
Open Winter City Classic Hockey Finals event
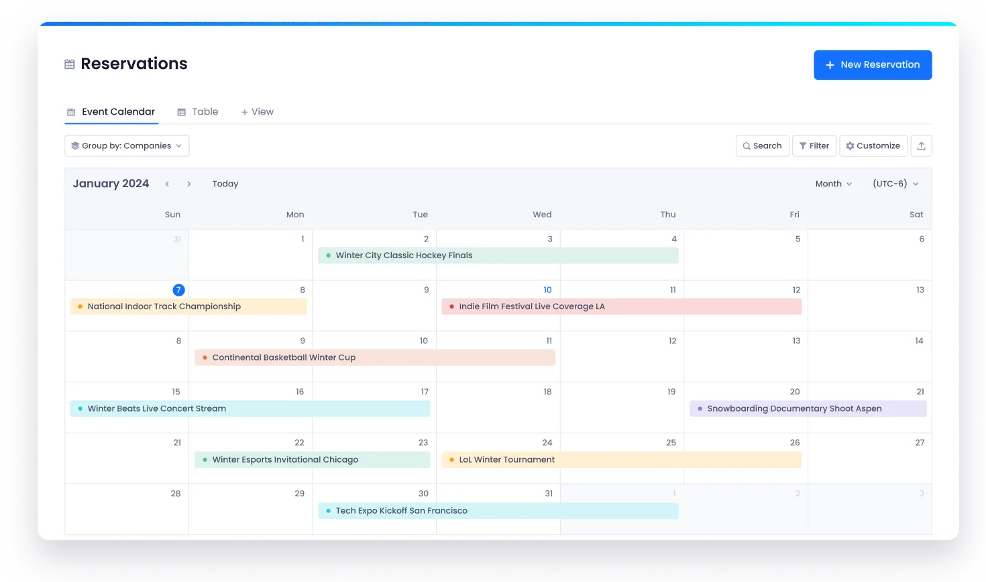coord(498,255)
